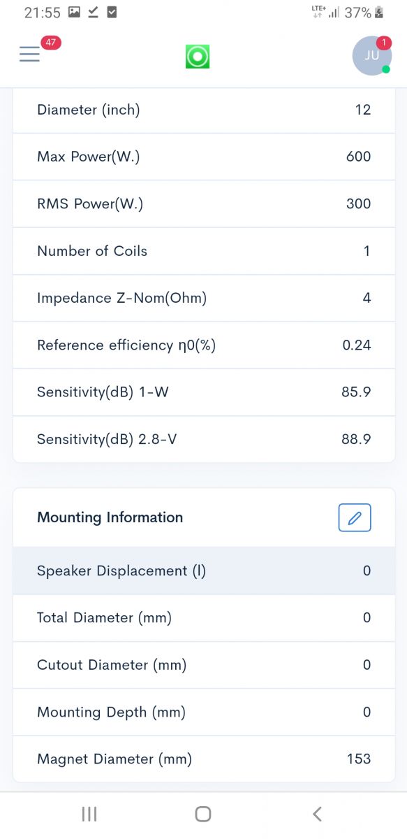Edit Mounting Information with pencil icon
407x839 pixels.
tap(355, 517)
